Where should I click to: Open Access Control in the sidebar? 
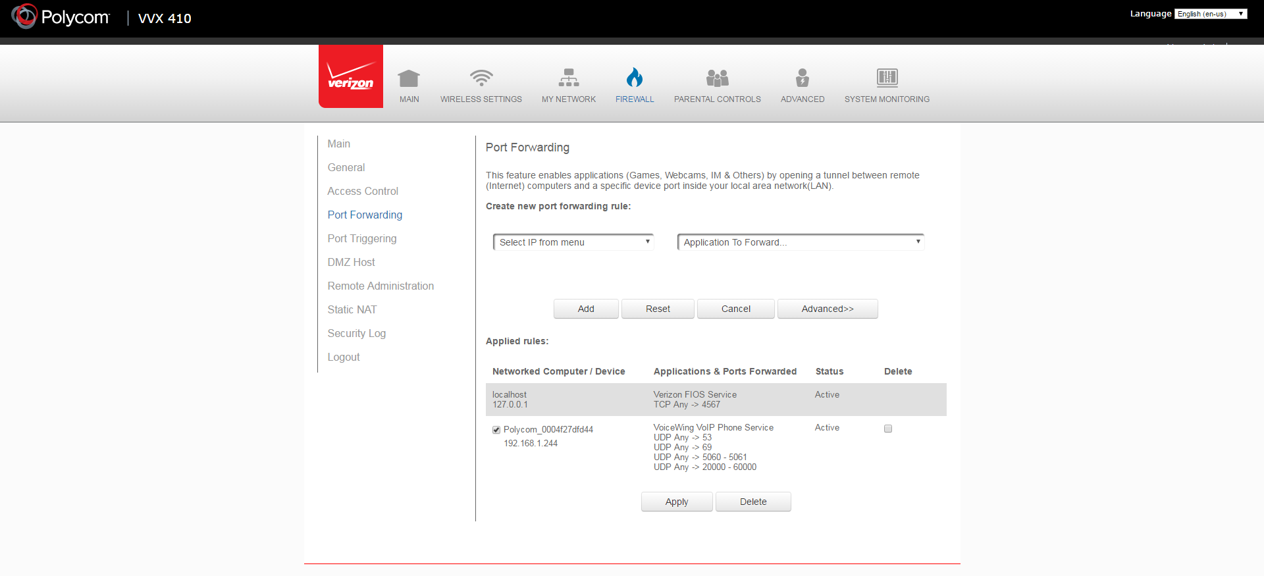tap(363, 191)
